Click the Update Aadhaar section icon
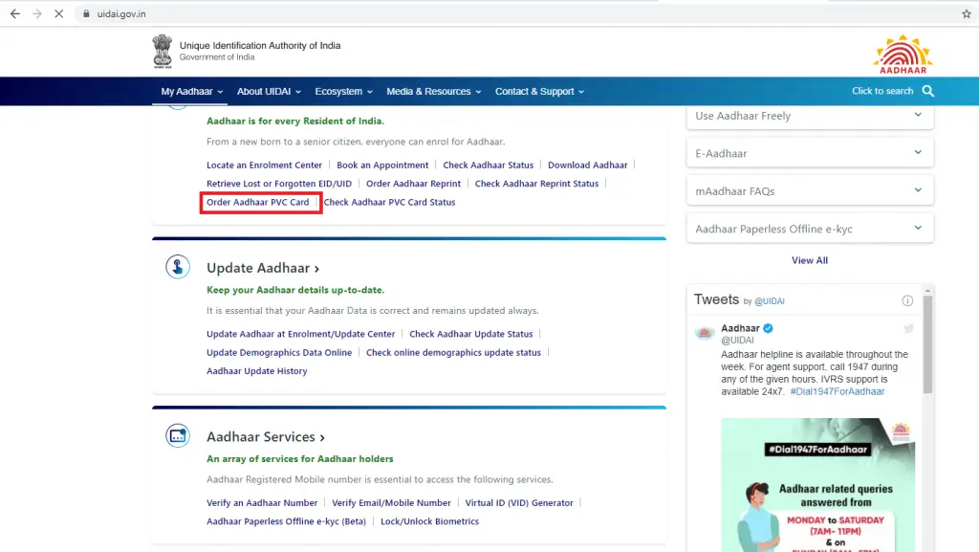 [178, 267]
